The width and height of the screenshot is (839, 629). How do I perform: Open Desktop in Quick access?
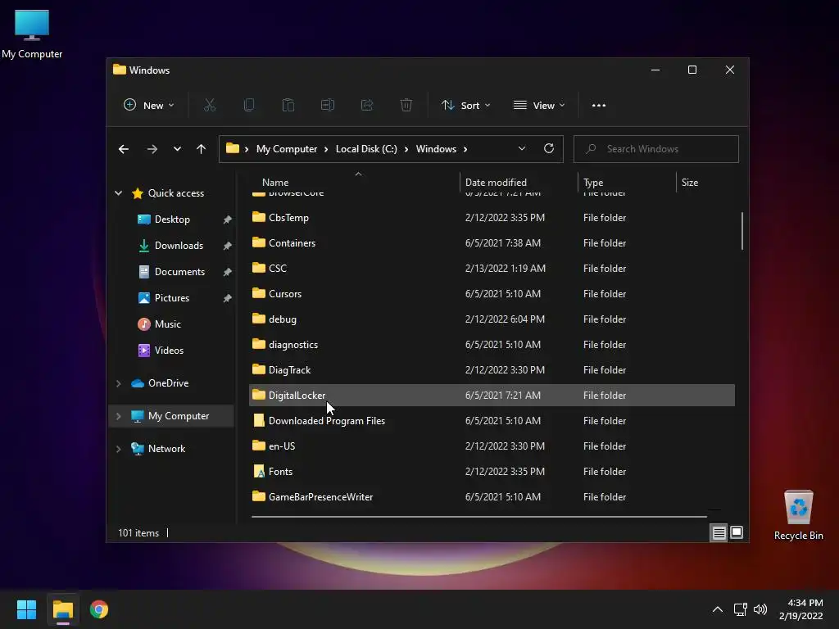click(x=172, y=219)
